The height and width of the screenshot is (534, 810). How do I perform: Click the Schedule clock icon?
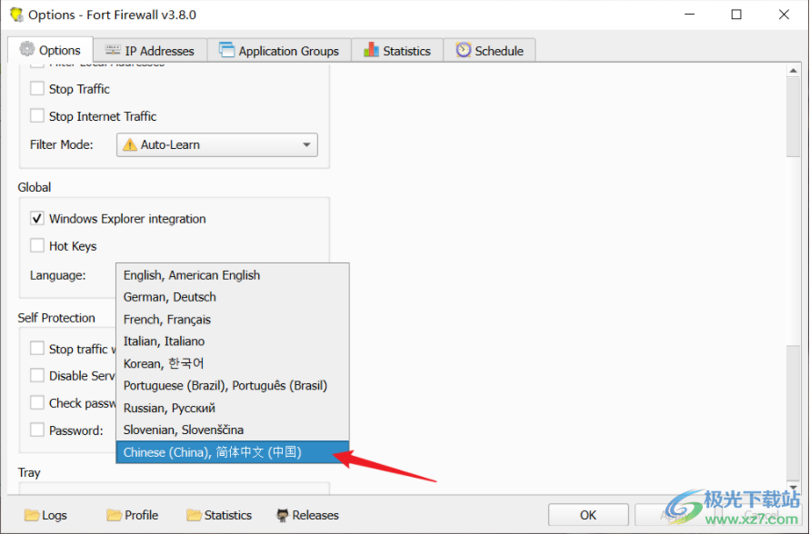[463, 50]
